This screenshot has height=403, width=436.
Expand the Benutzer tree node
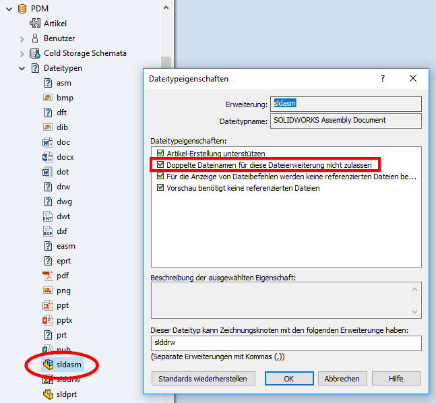point(22,38)
